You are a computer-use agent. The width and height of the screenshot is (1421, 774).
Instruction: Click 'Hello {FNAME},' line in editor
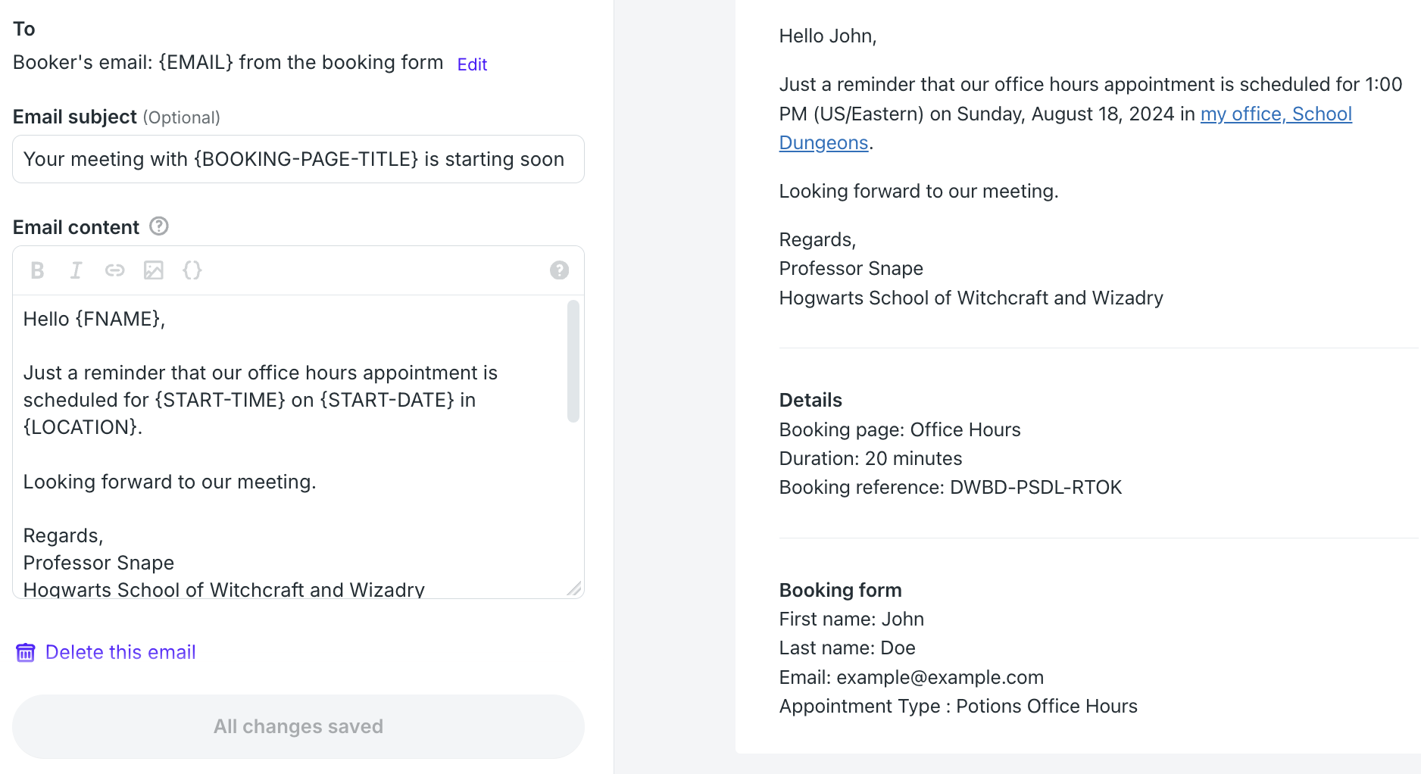coord(94,319)
